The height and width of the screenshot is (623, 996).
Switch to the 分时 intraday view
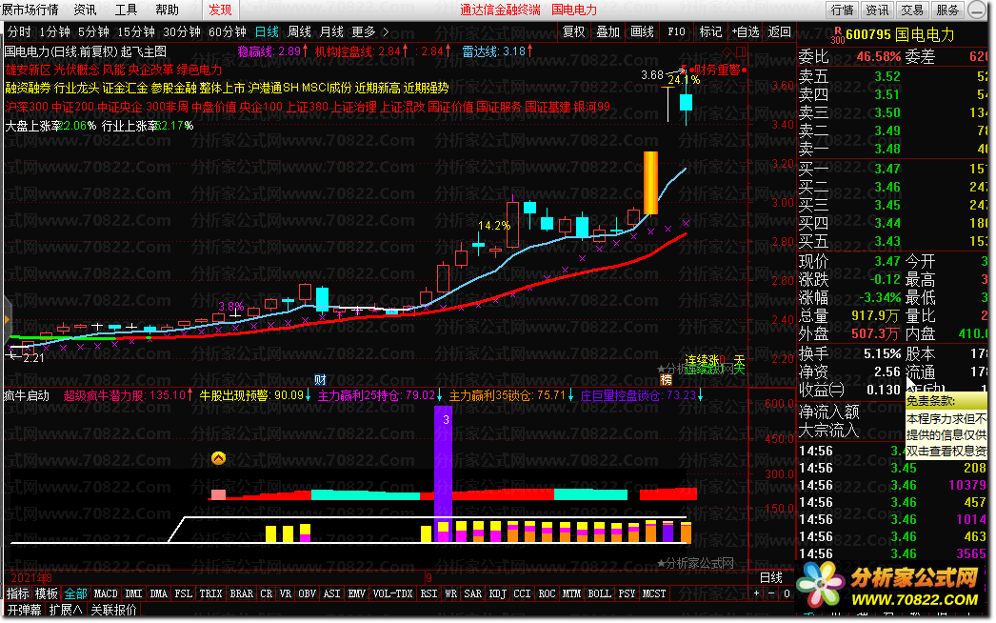(x=19, y=31)
